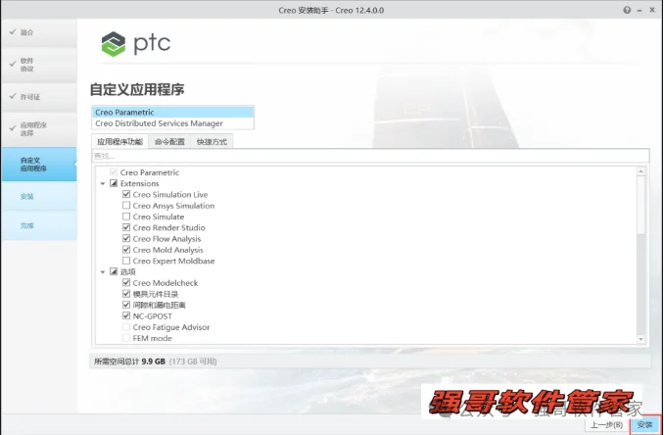Screen dimensions: 664x435
Task: Click the 安装 install button
Action: click(x=645, y=424)
